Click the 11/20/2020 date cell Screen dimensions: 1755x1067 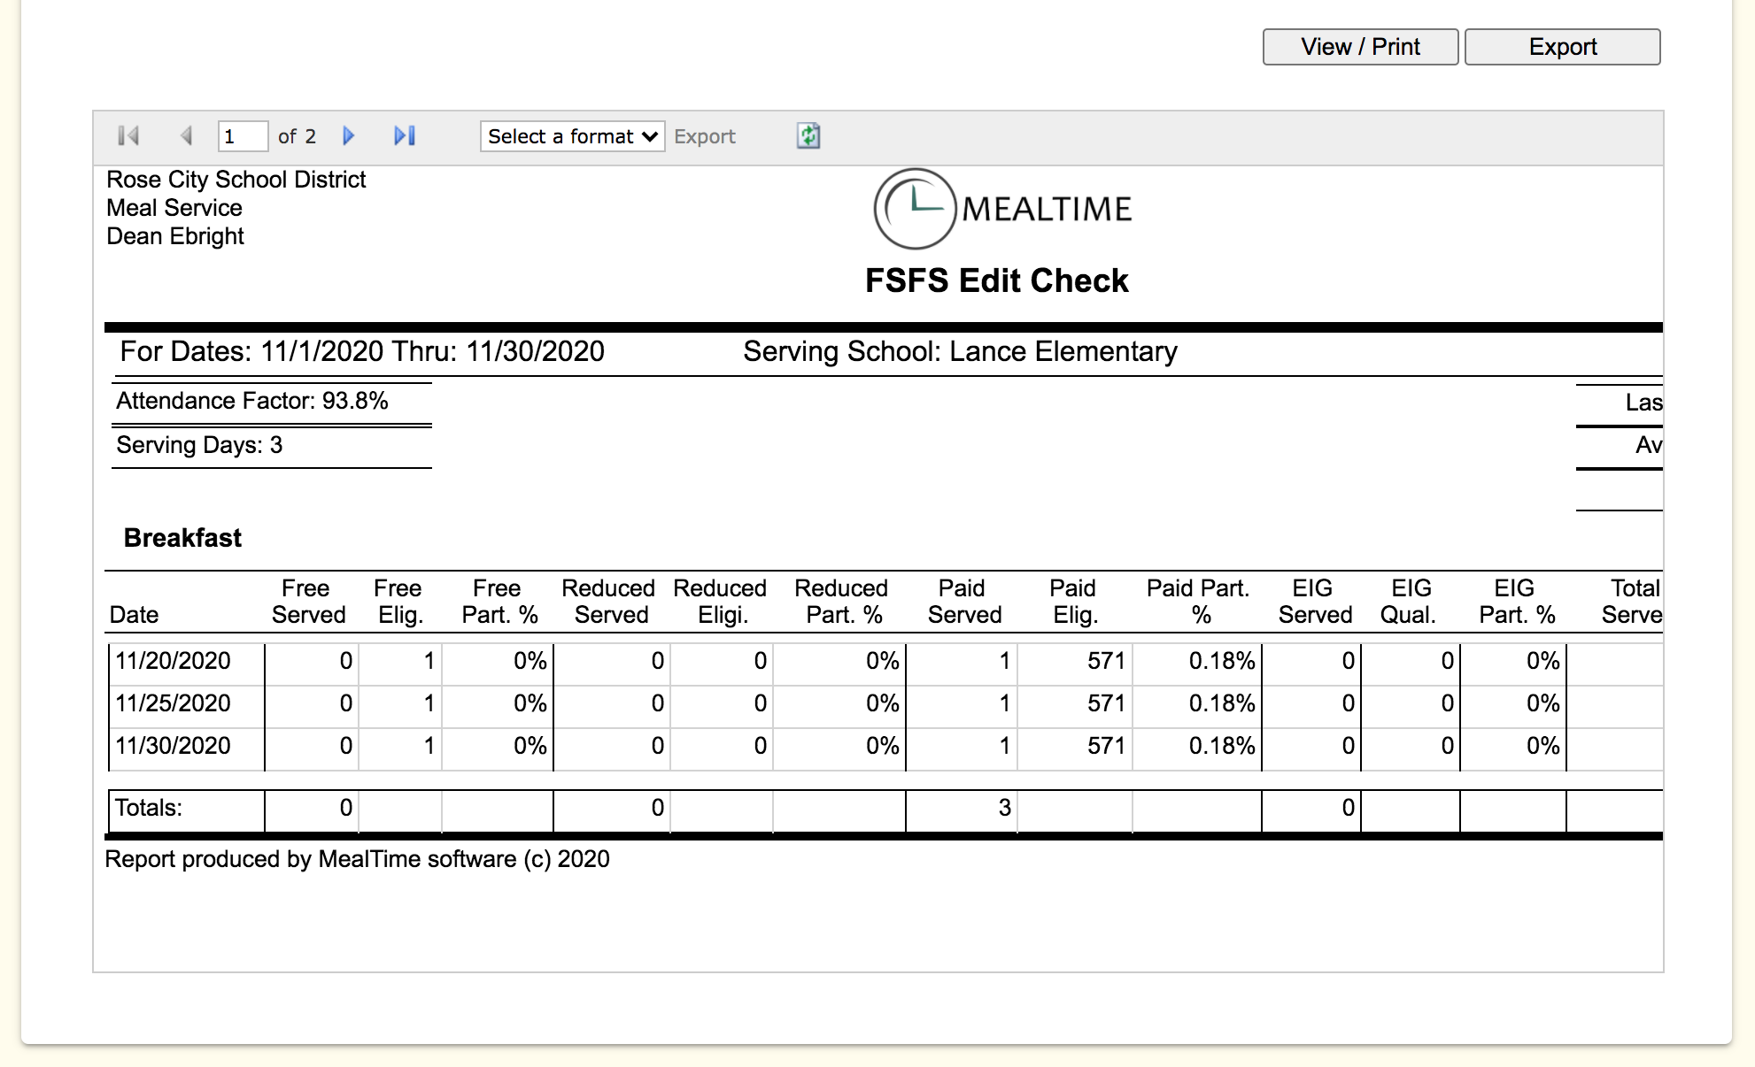(x=174, y=661)
